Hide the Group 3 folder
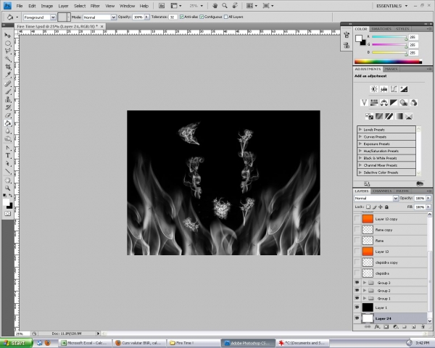This screenshot has width=435, height=348. click(357, 283)
